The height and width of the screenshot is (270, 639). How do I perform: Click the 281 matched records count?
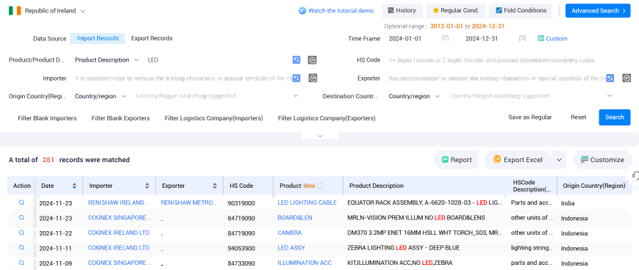coord(48,160)
